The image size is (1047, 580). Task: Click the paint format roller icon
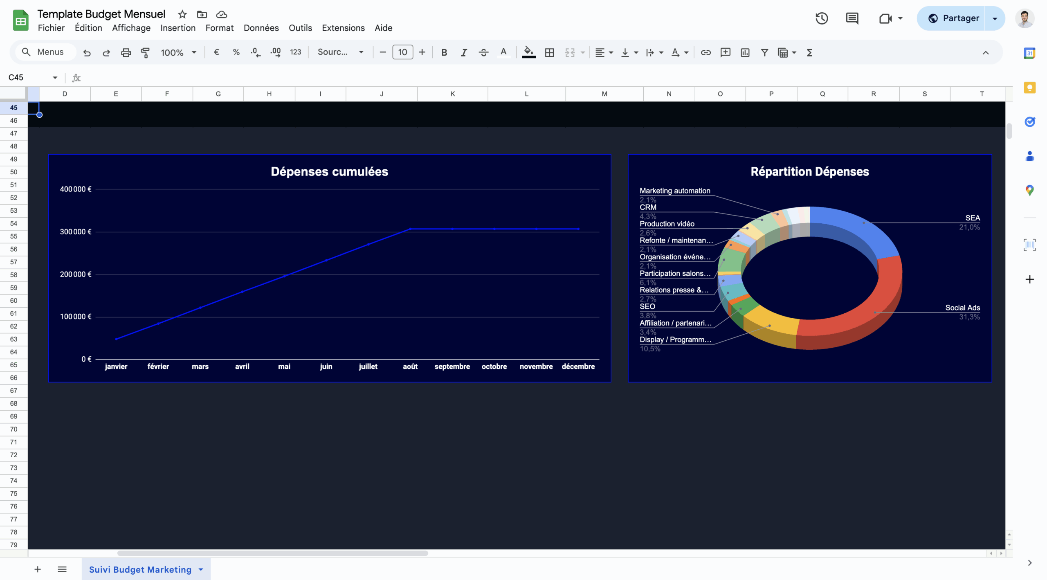point(145,52)
